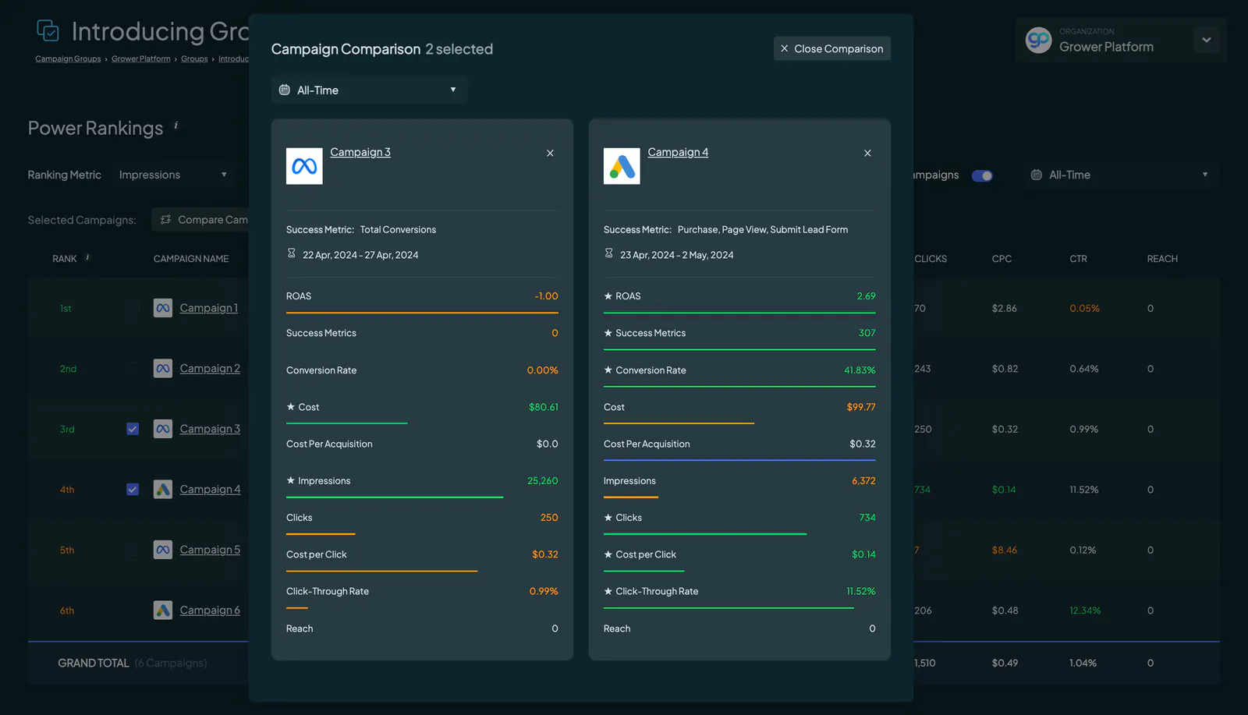This screenshot has height=715, width=1248.
Task: Click the Compare Campaigns button
Action: point(200,220)
